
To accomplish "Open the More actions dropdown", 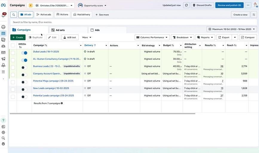I will [x=87, y=37].
